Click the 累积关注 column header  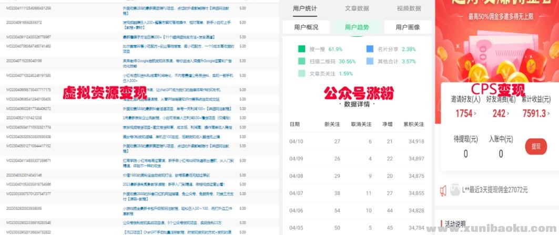(x=413, y=124)
